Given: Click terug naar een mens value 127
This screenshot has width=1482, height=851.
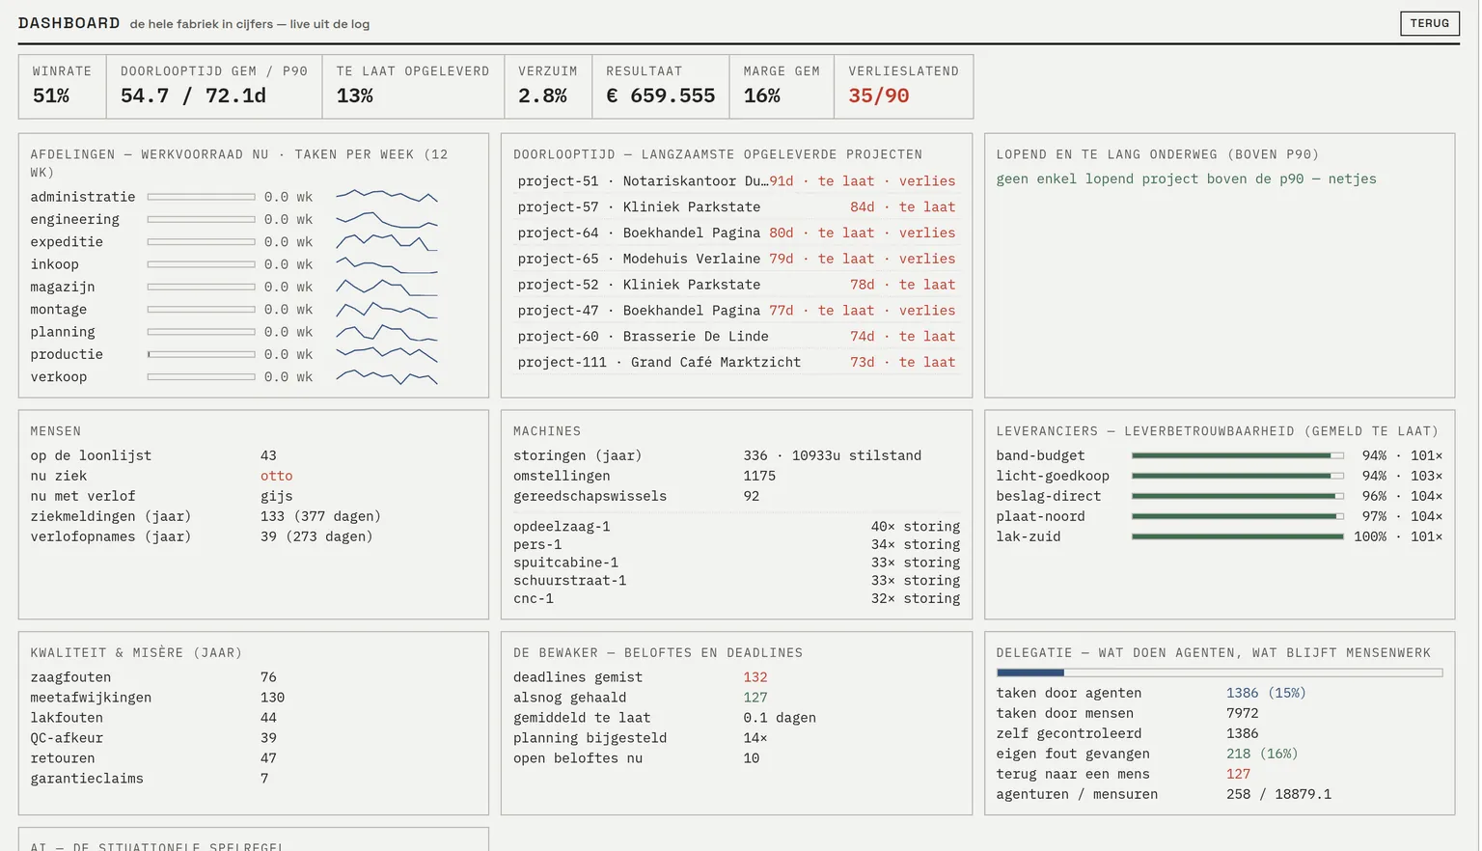Looking at the screenshot, I should [1238, 774].
